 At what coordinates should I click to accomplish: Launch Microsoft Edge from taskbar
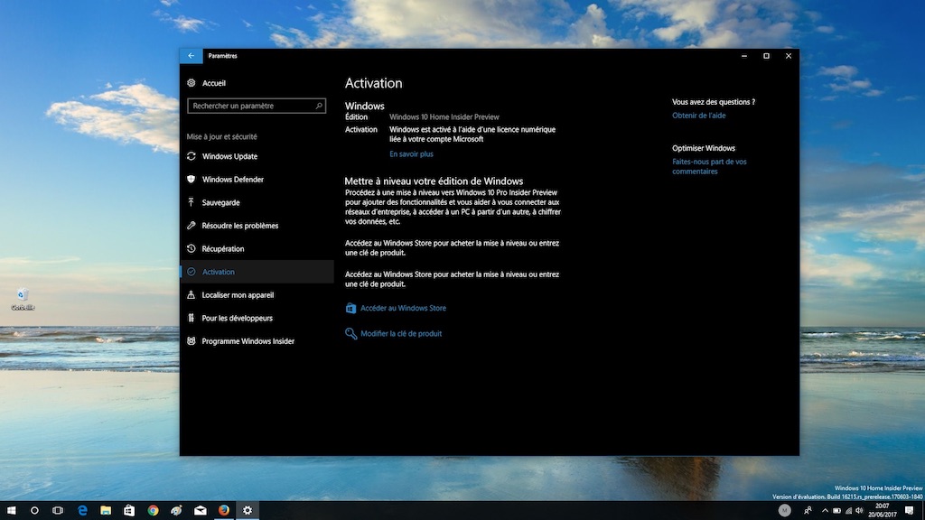click(x=82, y=511)
